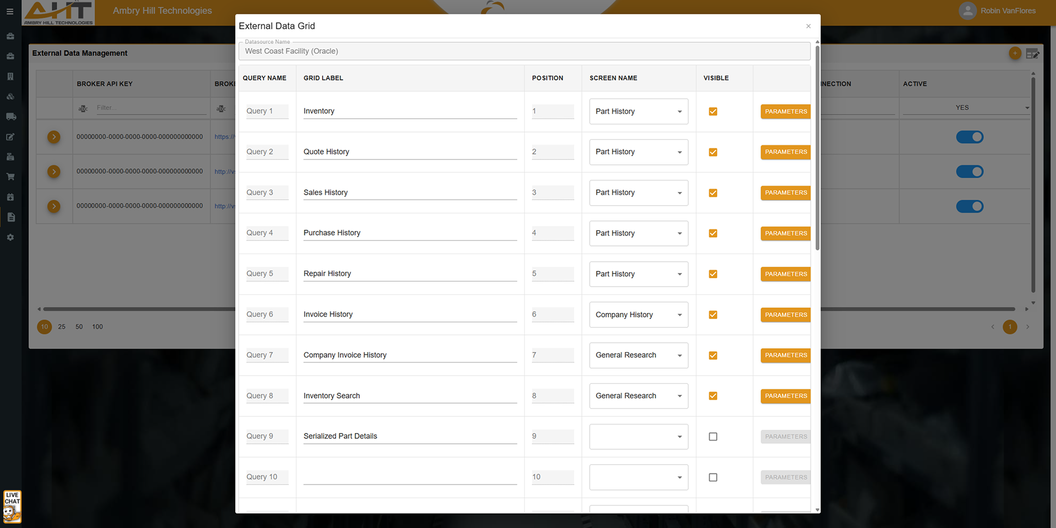
Task: Click the user avatar icon
Action: (967, 11)
